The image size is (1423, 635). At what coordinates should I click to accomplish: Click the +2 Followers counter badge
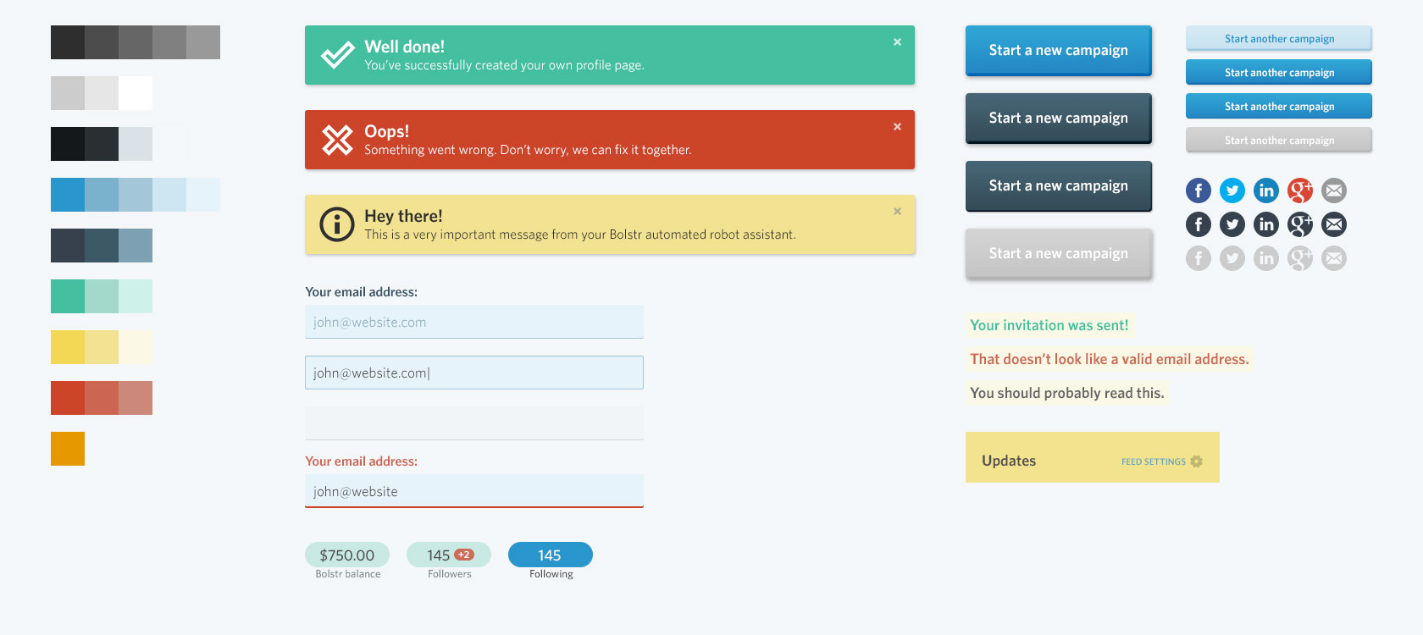464,553
